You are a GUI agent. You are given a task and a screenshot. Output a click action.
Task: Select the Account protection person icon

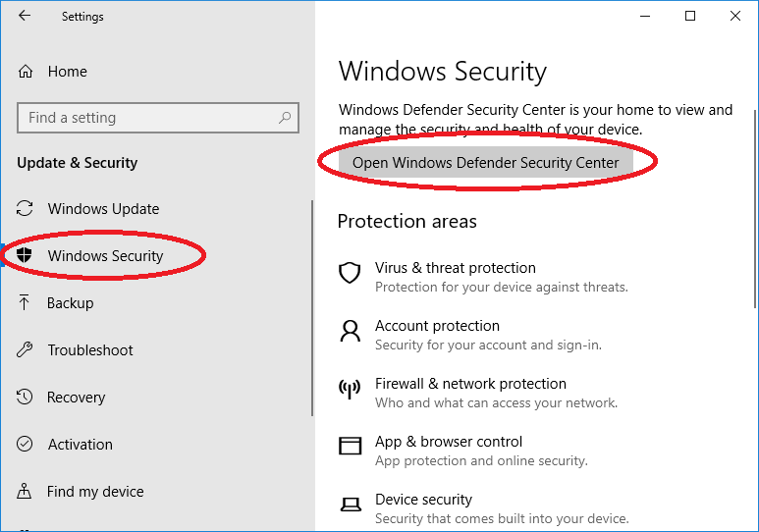click(x=350, y=331)
